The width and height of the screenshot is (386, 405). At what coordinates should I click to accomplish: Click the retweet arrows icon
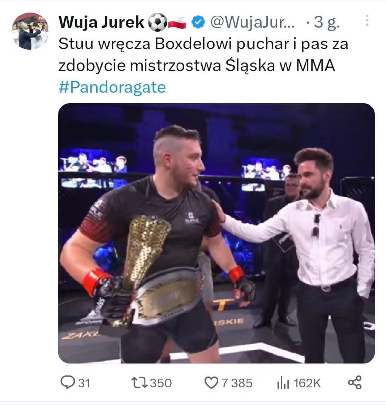coord(140,383)
